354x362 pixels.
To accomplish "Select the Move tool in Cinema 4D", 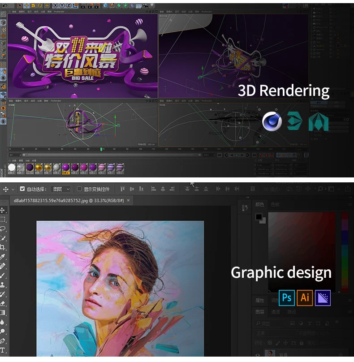I will coord(26,5).
